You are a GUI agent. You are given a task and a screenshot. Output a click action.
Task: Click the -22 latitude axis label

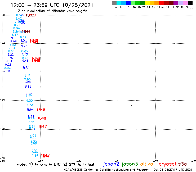click(x=2, y=43)
